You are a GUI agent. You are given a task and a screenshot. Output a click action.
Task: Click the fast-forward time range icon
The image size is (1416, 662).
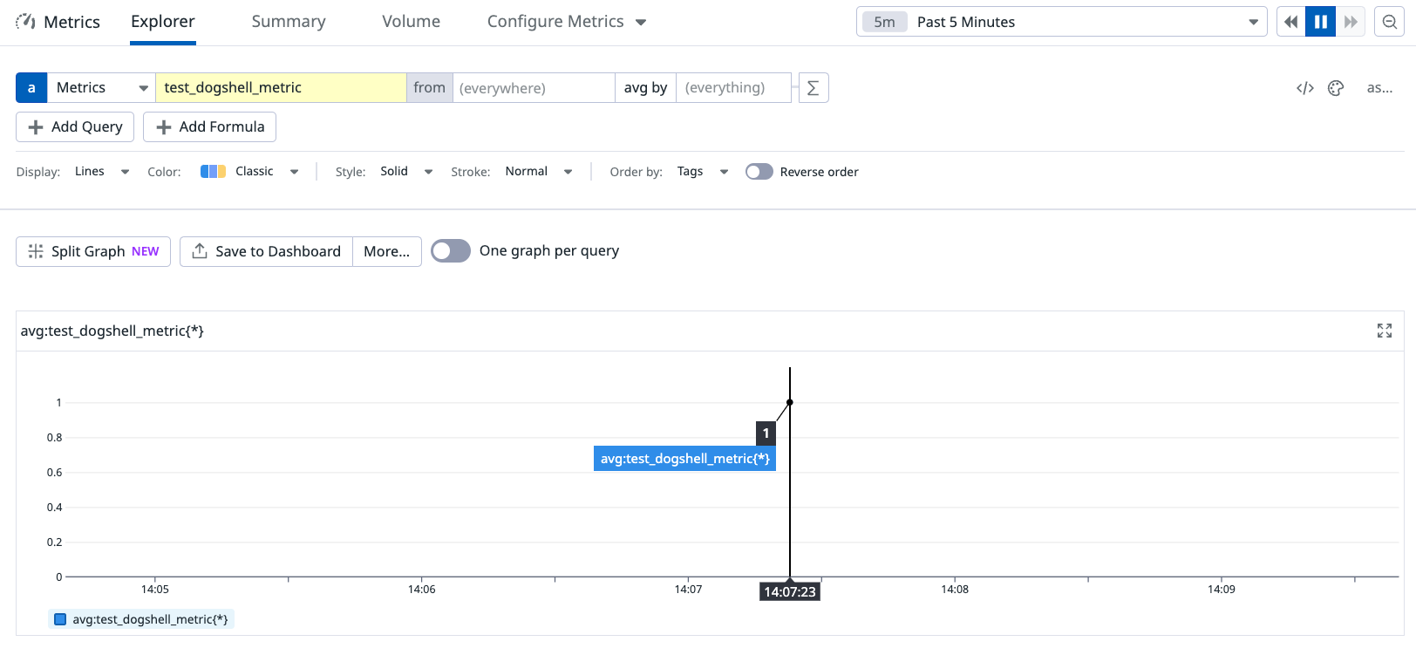(1351, 22)
